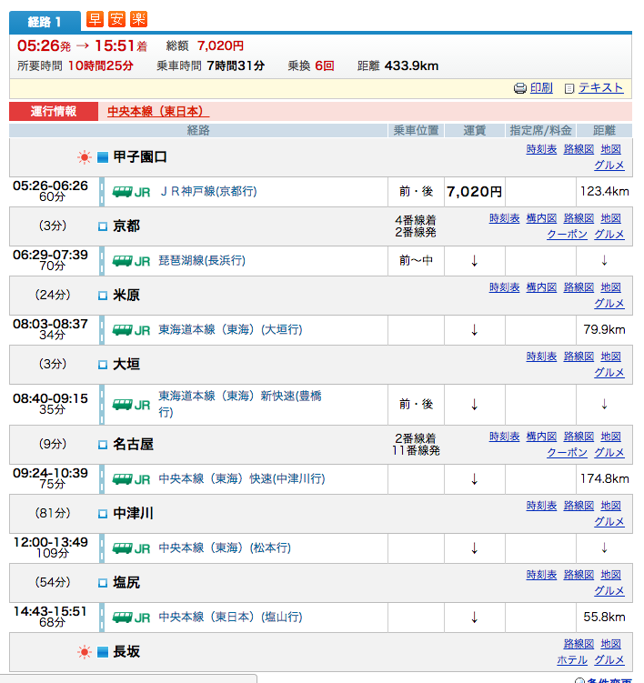Open 路線図 for 大垣 station

(x=579, y=357)
